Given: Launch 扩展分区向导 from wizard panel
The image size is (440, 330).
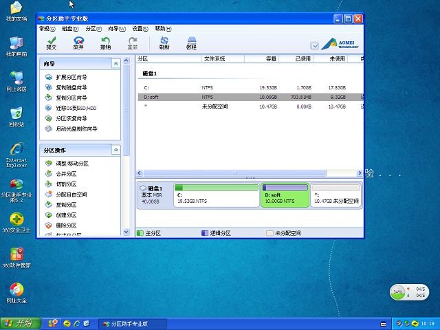Looking at the screenshot, I should (66, 77).
